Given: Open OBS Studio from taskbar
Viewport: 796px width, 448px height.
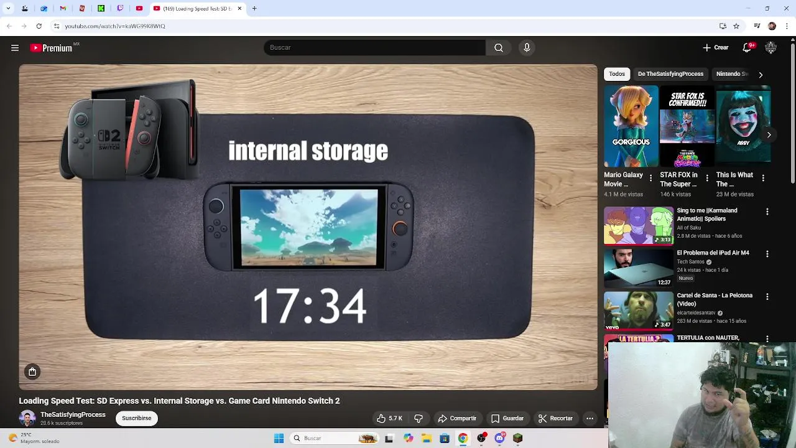Looking at the screenshot, I should (x=481, y=438).
